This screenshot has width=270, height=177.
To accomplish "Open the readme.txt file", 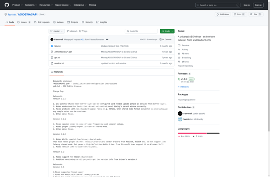I will point(59,63).
